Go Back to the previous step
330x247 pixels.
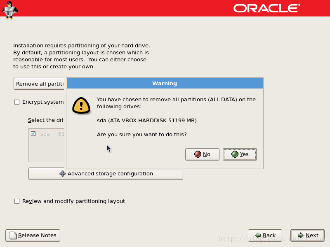(x=265, y=235)
